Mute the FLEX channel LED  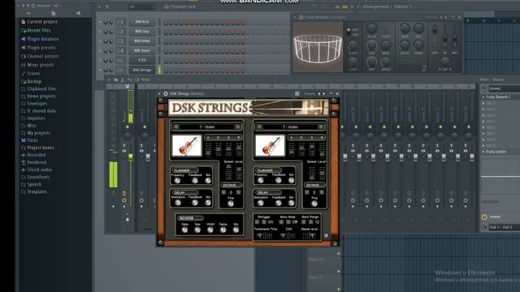pyautogui.click(x=101, y=60)
